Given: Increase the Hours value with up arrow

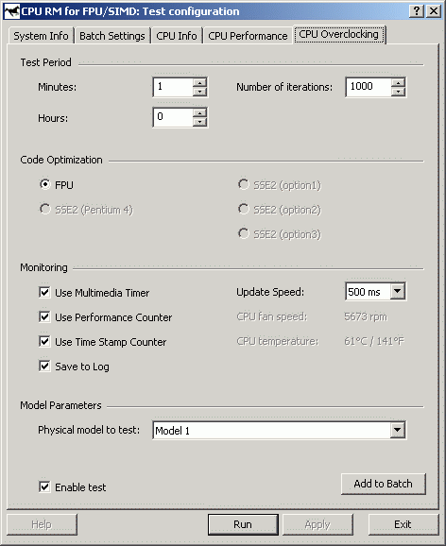Looking at the screenshot, I should pos(199,113).
